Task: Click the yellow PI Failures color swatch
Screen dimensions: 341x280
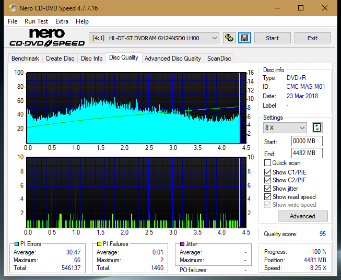Action: [x=99, y=244]
